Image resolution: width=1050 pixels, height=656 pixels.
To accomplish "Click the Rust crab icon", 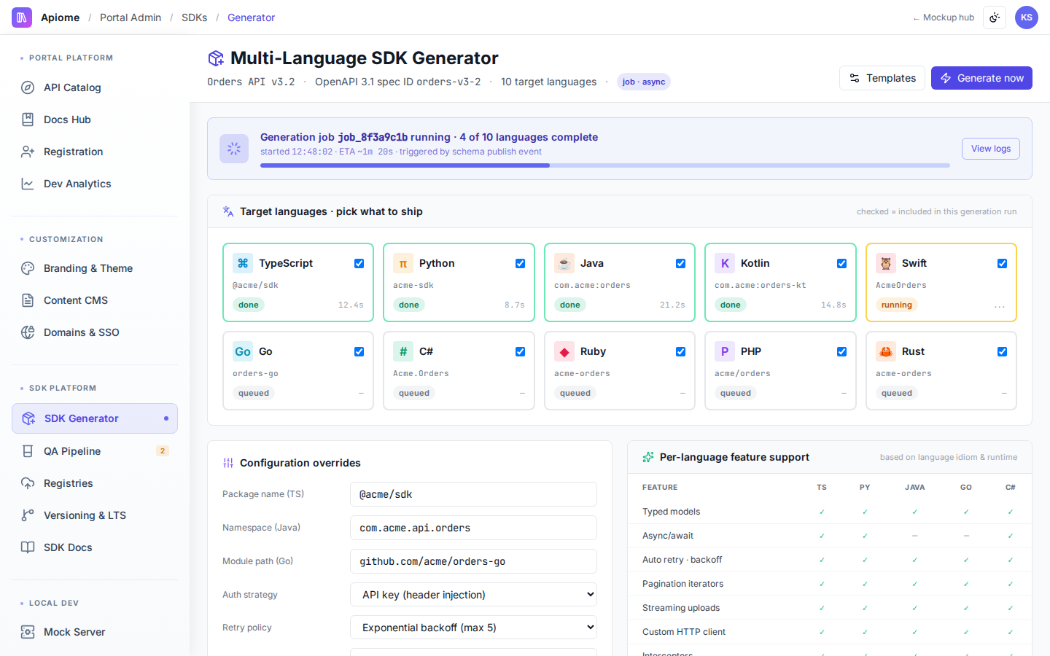I will point(886,351).
